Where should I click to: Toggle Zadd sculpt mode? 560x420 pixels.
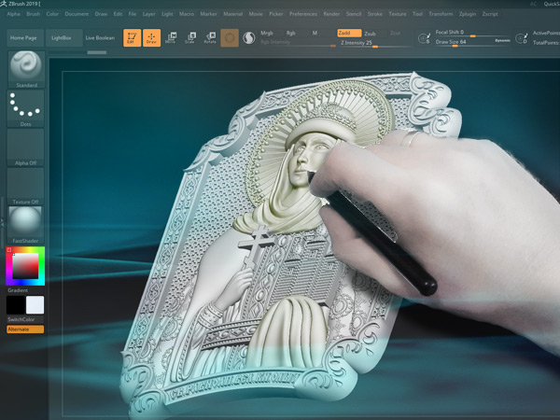coord(349,33)
